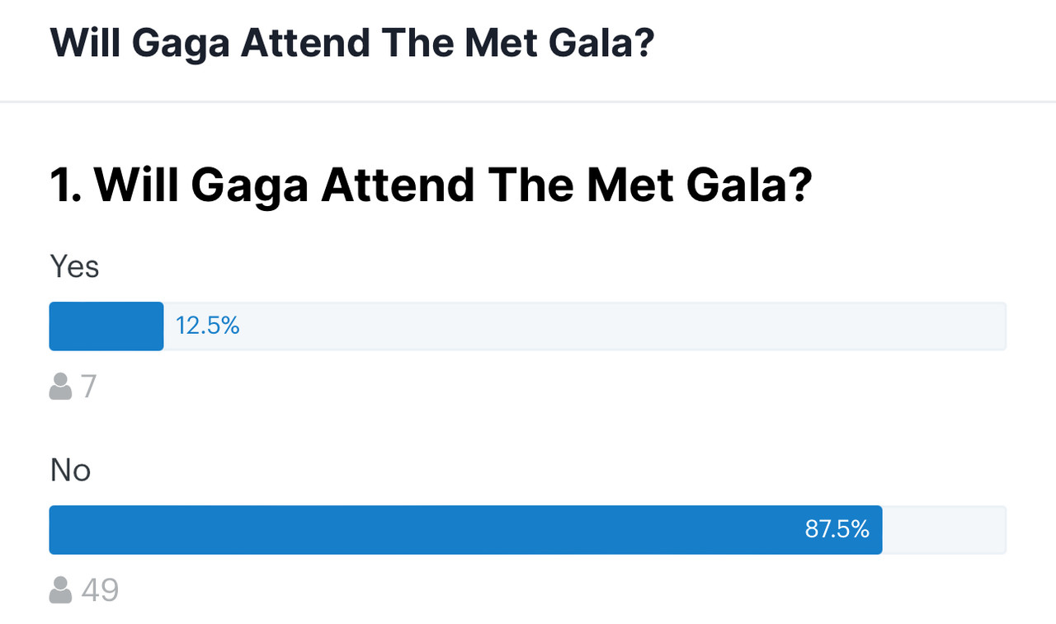Viewport: 1056px width, 624px height.
Task: Choose the 'Yes' answer label
Action: click(74, 267)
